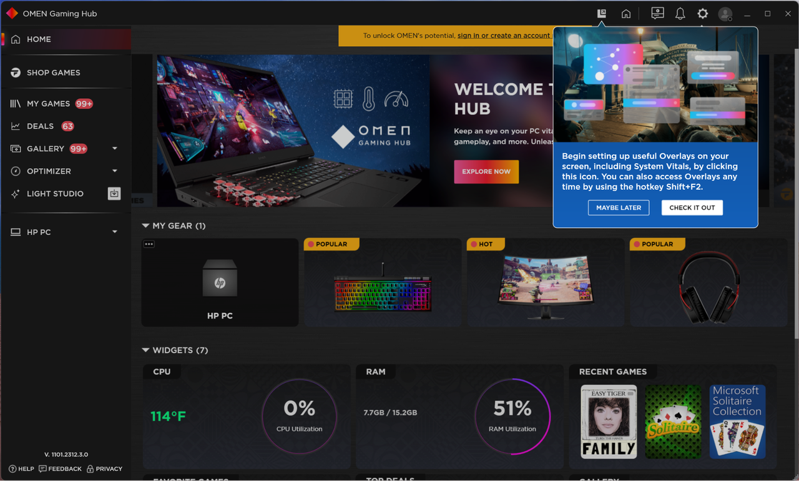Click the EXPLORE NOW button
Screen dimensions: 799x481
[486, 172]
